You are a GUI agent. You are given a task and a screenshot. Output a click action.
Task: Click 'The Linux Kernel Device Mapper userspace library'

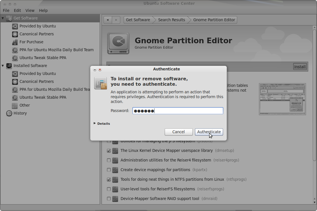167,150
